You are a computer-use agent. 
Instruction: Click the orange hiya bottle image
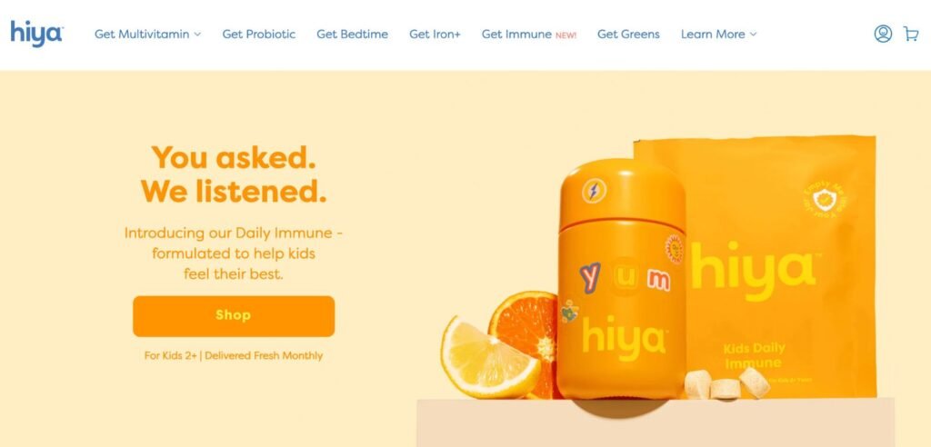pos(621,279)
